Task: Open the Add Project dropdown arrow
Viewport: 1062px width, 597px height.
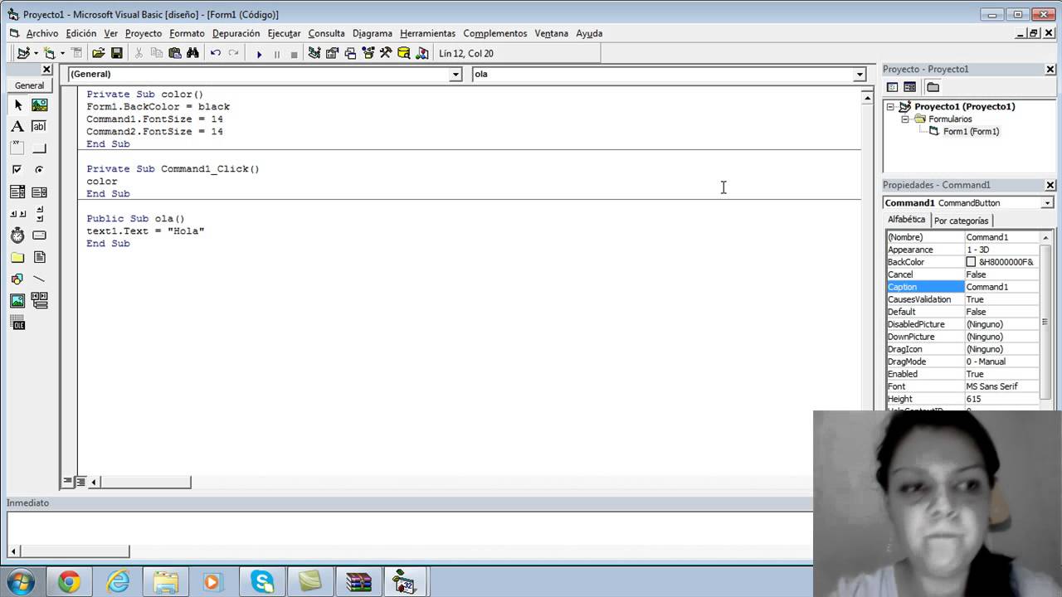Action: tap(36, 53)
